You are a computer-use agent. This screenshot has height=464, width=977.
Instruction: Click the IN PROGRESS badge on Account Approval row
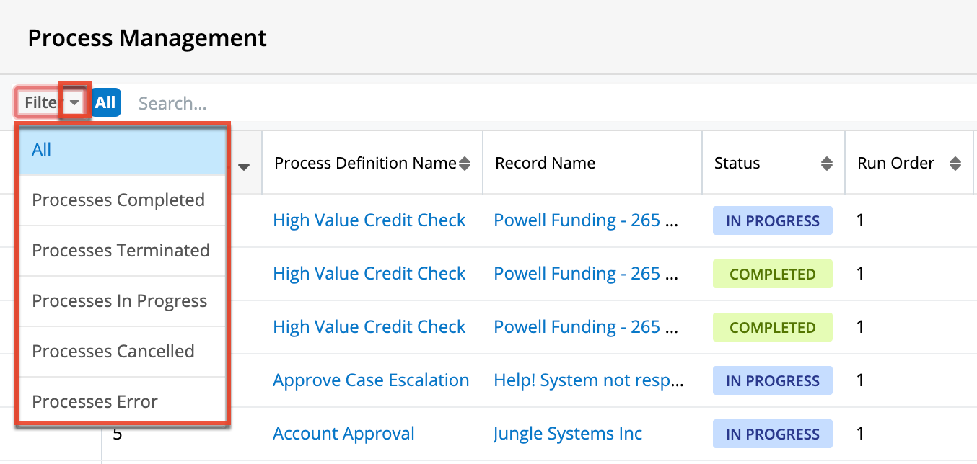[x=772, y=433]
